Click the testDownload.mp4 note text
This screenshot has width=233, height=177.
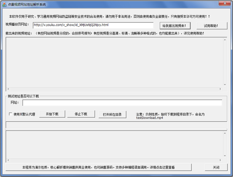pos(150,118)
